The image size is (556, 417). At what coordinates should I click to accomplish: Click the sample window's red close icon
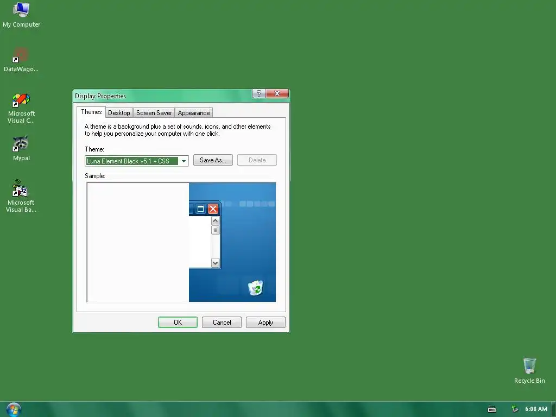(x=213, y=209)
